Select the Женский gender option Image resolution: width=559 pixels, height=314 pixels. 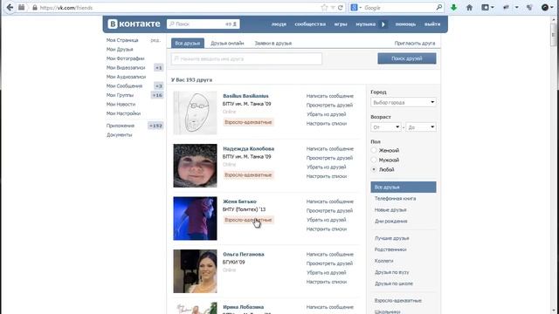[374, 150]
